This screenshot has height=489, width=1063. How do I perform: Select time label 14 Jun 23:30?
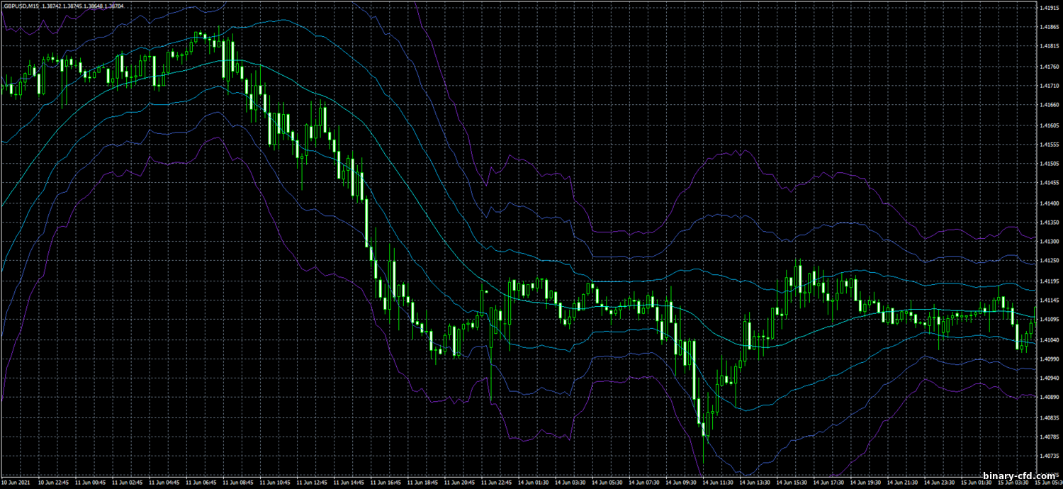click(941, 482)
